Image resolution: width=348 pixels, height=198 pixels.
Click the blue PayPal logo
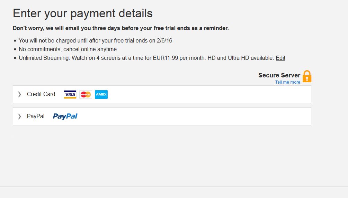point(65,116)
